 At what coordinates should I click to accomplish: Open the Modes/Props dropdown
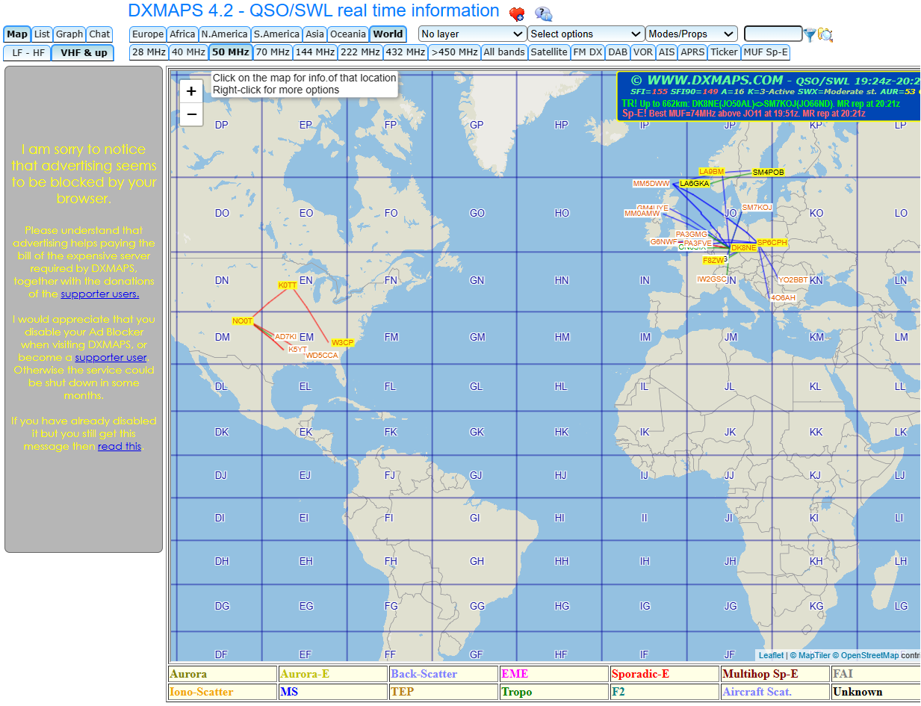pos(691,34)
